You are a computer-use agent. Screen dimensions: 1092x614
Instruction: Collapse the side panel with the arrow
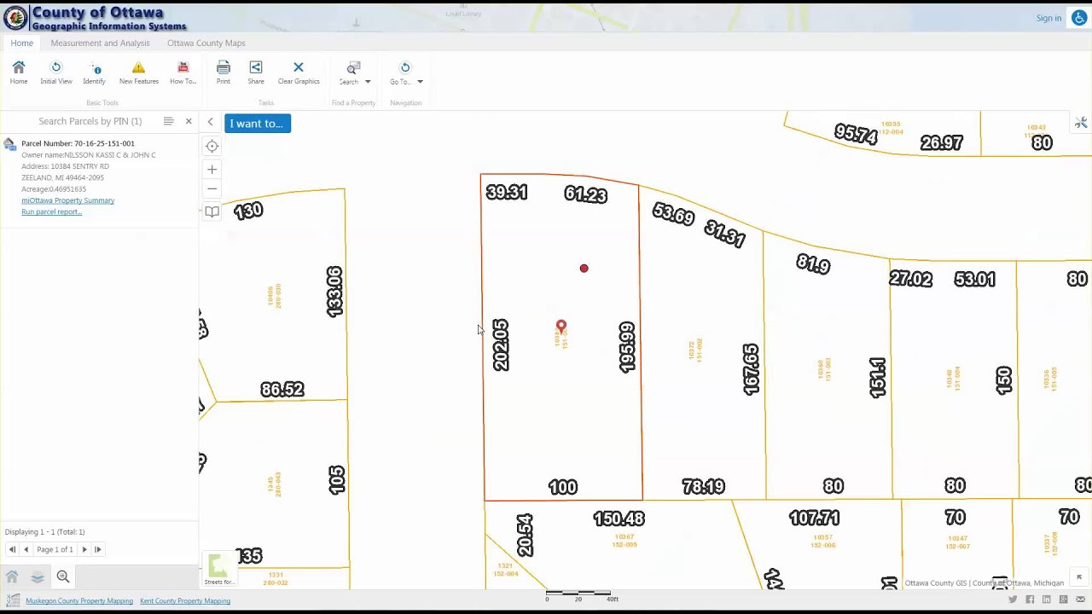click(210, 123)
